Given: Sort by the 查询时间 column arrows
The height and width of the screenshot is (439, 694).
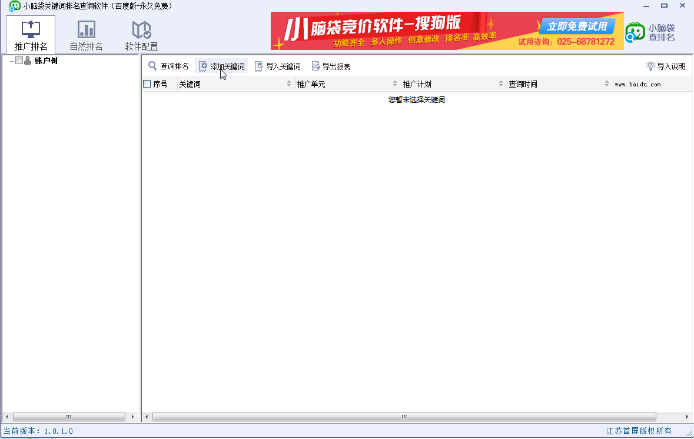Looking at the screenshot, I should (606, 83).
